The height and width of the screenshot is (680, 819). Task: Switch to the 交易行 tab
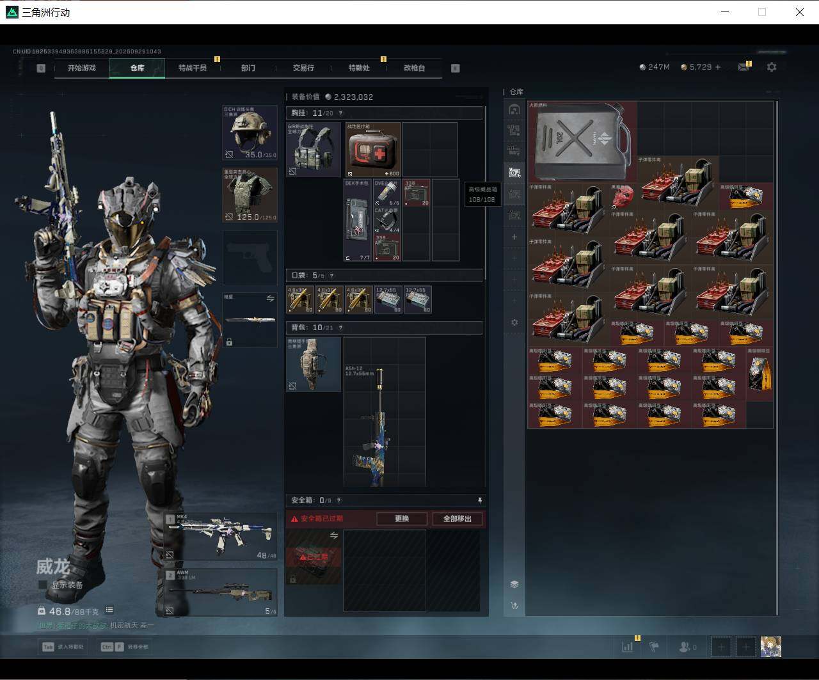point(303,68)
